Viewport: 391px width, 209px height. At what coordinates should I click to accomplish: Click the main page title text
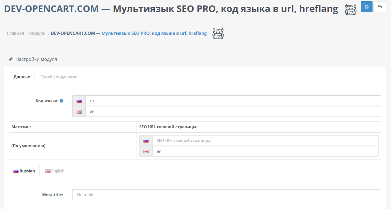click(171, 9)
